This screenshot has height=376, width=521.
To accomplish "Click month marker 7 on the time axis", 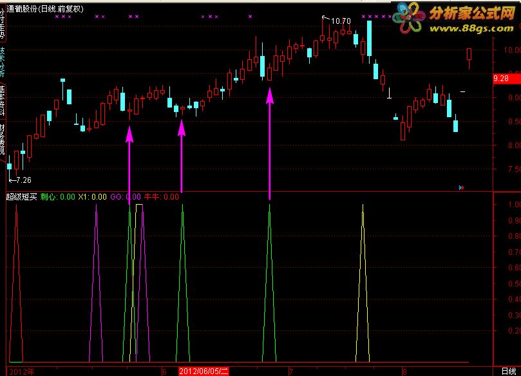I will tap(290, 371).
